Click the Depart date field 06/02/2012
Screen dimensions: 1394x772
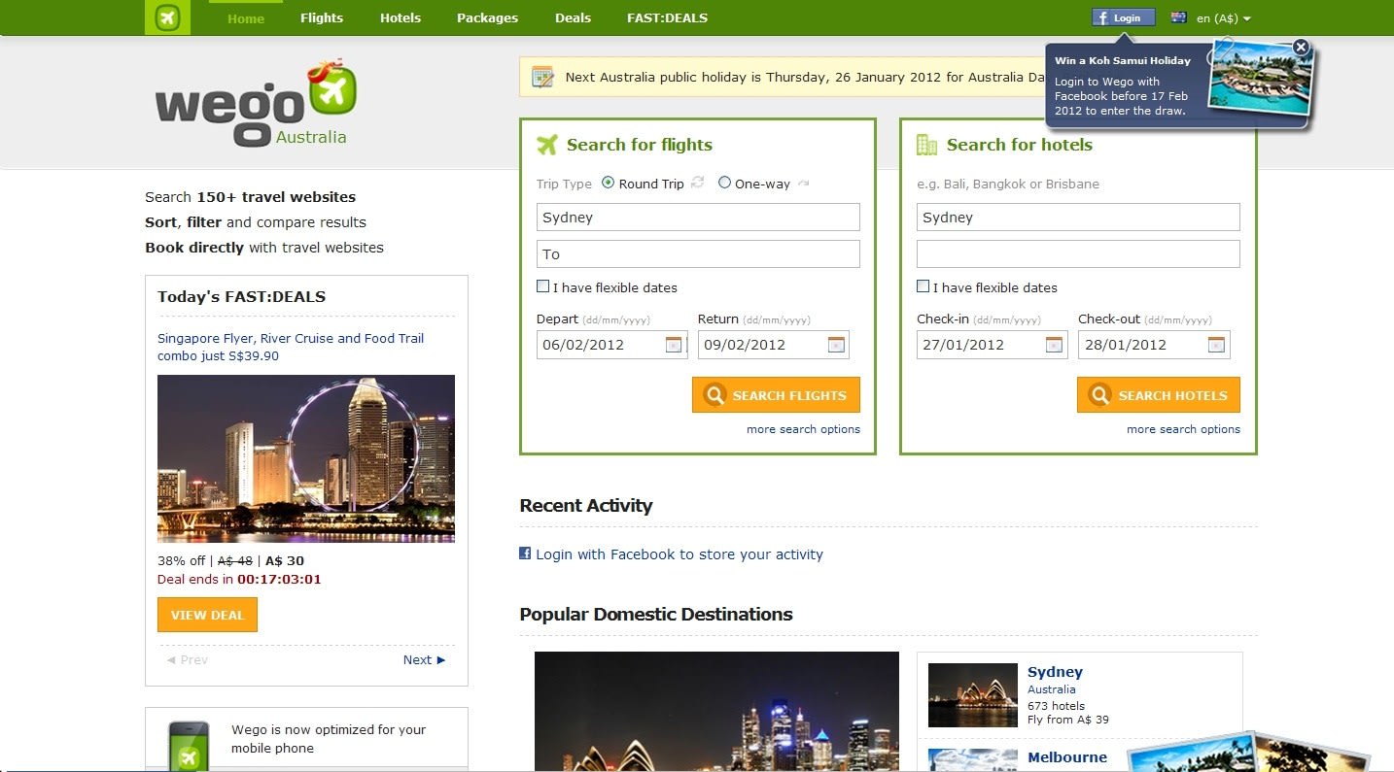coord(612,345)
